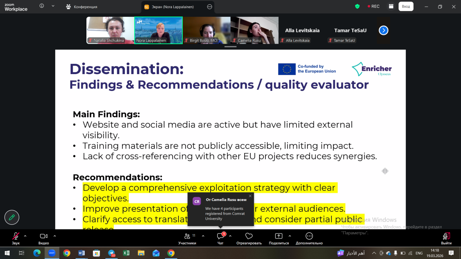Expand video options arrow beside Видео
461x259 pixels.
click(55, 236)
